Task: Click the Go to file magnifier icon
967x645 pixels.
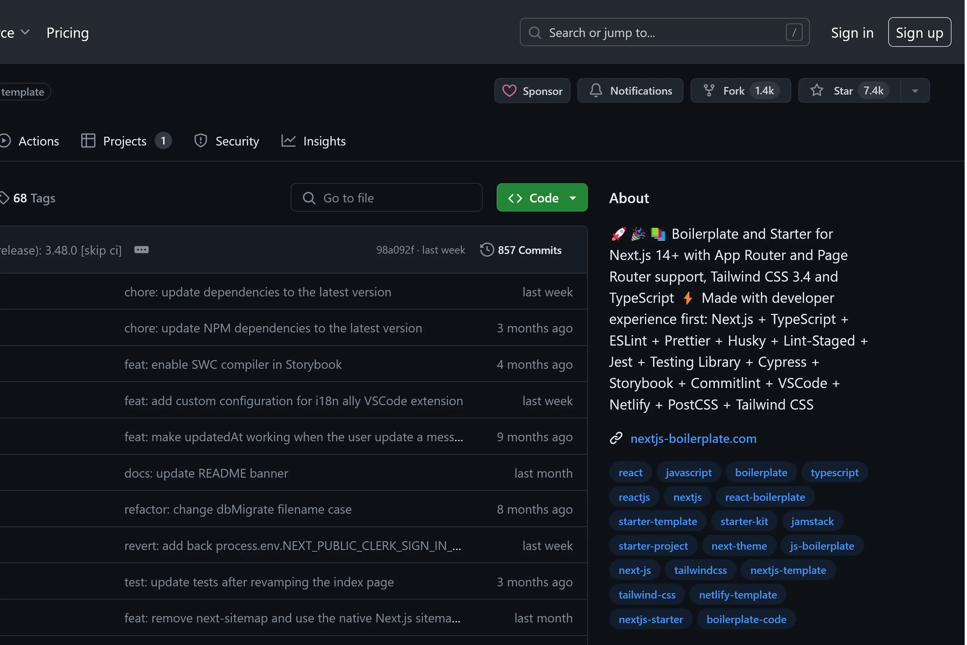Action: coord(309,198)
